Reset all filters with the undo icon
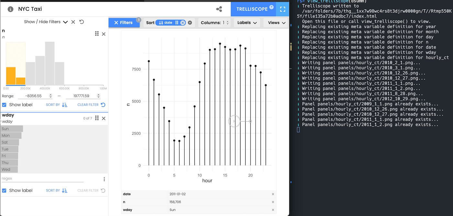 [x=82, y=22]
